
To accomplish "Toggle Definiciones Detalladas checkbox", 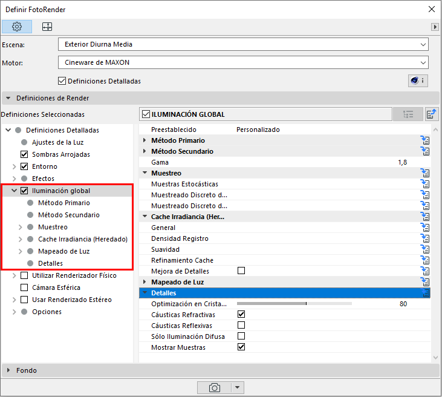I will pos(62,81).
